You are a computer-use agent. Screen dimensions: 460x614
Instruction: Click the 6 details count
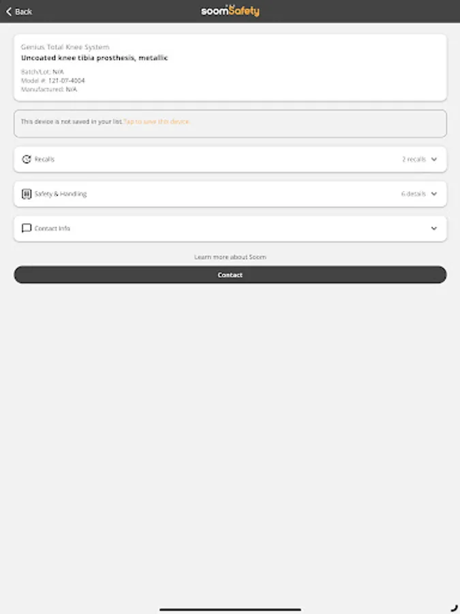pyautogui.click(x=414, y=194)
